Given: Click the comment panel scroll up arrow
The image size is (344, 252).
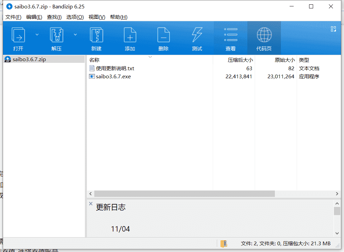Looking at the screenshot, I should point(337,203).
